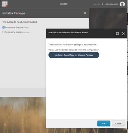
Task: Click the Administrator user name
Action: pos(112,4)
